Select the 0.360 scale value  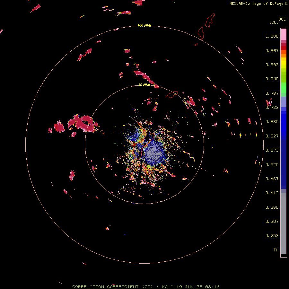pyautogui.click(x=272, y=207)
